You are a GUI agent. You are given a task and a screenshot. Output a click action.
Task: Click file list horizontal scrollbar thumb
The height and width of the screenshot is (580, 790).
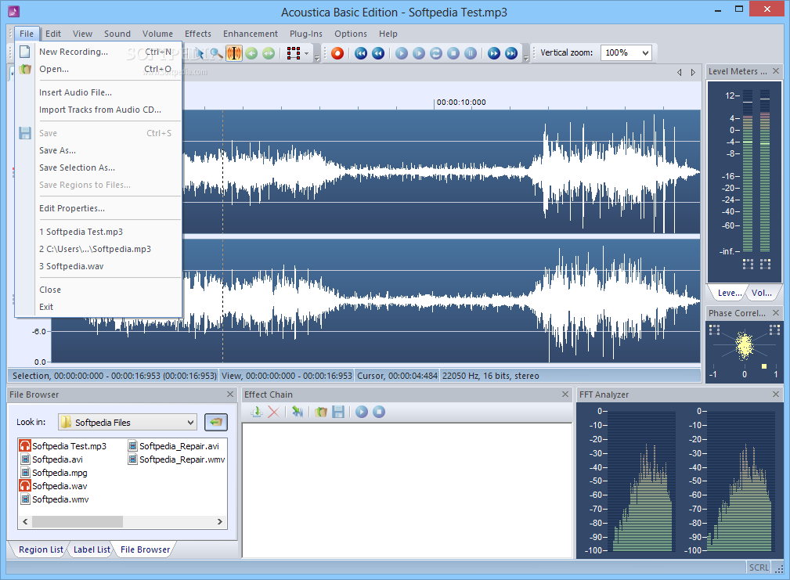[x=77, y=521]
